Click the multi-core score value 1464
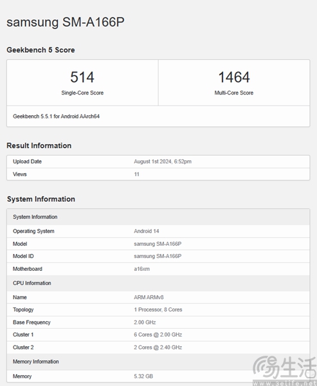Image resolution: width=317 pixels, height=386 pixels. [234, 77]
